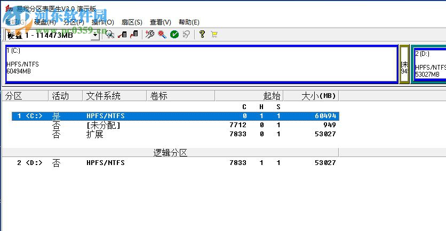This screenshot has width=446, height=231.
Task: Click the 分区 column header
Action: pos(25,96)
